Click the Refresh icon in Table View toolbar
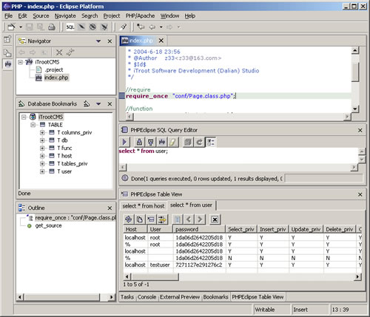The width and height of the screenshot is (370, 317). click(x=128, y=219)
